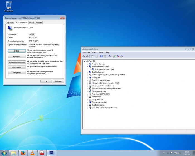
Task: Open Windows Explorer from the taskbar
Action: [14, 153]
